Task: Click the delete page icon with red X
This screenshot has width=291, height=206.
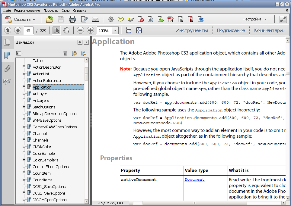Action: click(x=141, y=19)
